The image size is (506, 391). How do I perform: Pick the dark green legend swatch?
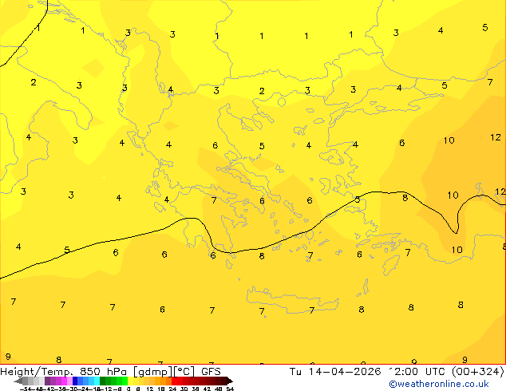coord(102,381)
